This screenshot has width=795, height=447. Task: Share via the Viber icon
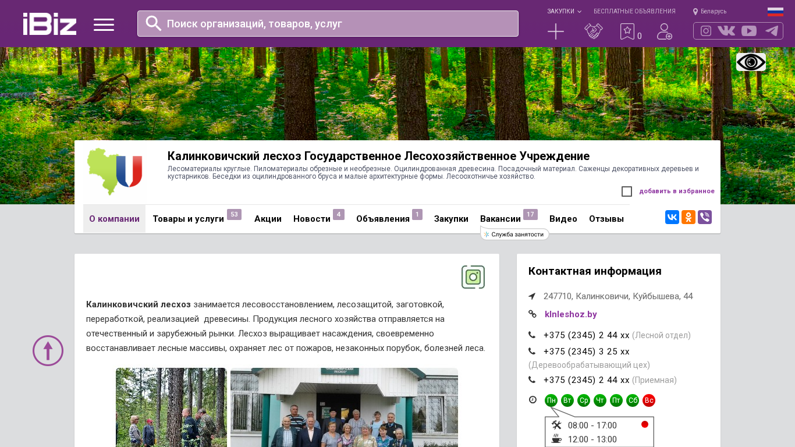[x=705, y=217]
